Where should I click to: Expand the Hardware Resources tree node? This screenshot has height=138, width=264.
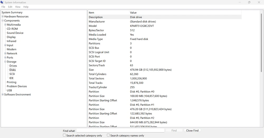[x=3, y=17]
